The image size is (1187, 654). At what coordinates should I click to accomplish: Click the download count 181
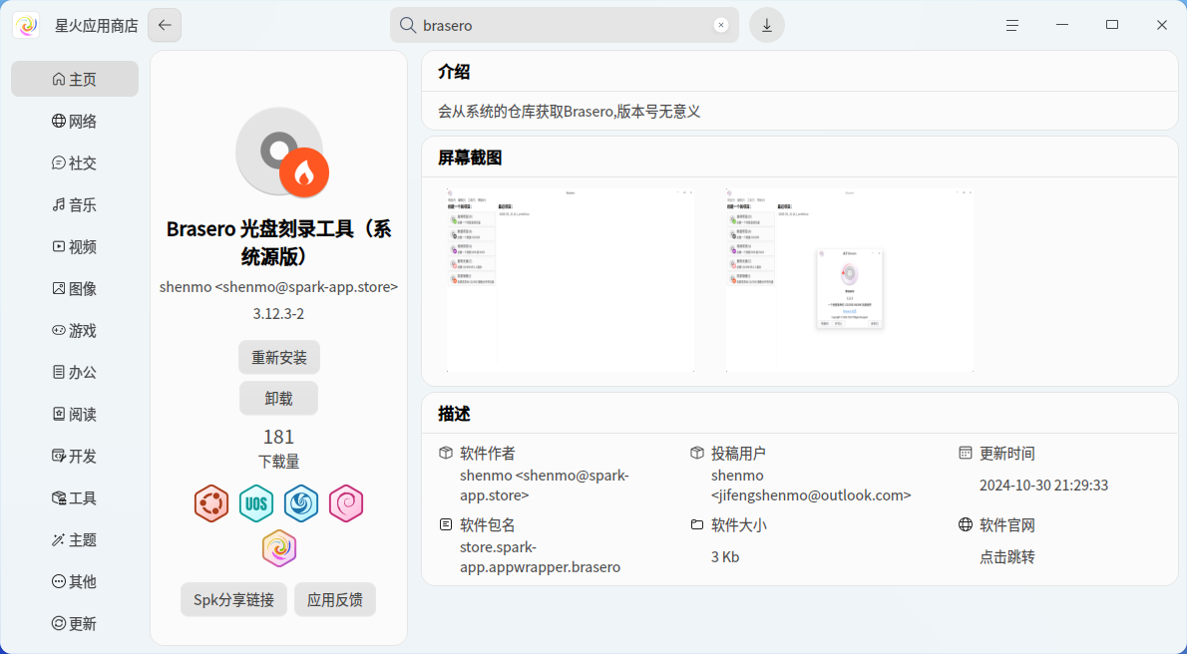tap(278, 437)
